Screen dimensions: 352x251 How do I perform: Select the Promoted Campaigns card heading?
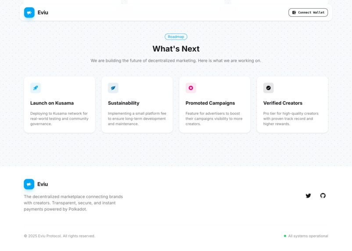[210, 103]
